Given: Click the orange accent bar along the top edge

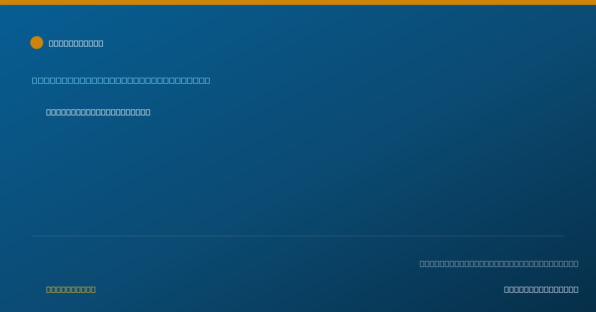Looking at the screenshot, I should pos(298,2).
